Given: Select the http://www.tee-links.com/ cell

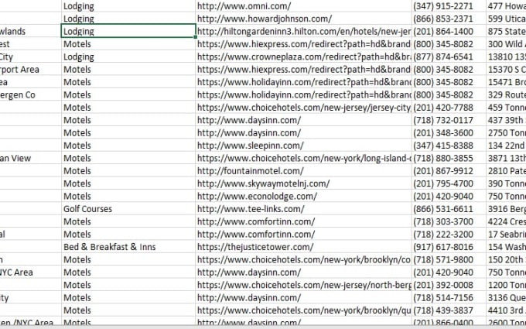Looking at the screenshot, I should tap(303, 209).
